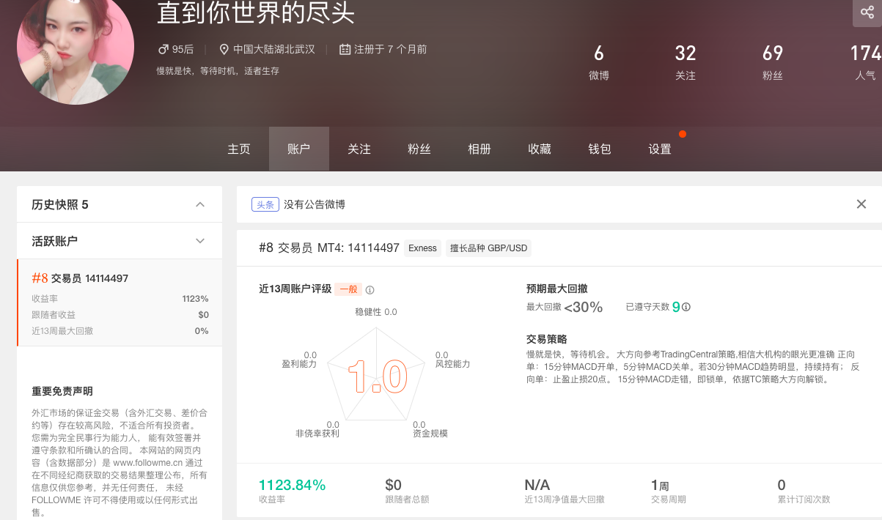Collapse the 历史快照 5 section

click(200, 204)
